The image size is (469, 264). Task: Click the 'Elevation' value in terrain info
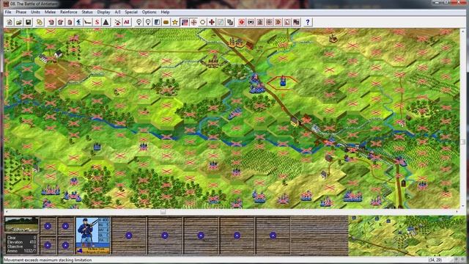coord(32,242)
